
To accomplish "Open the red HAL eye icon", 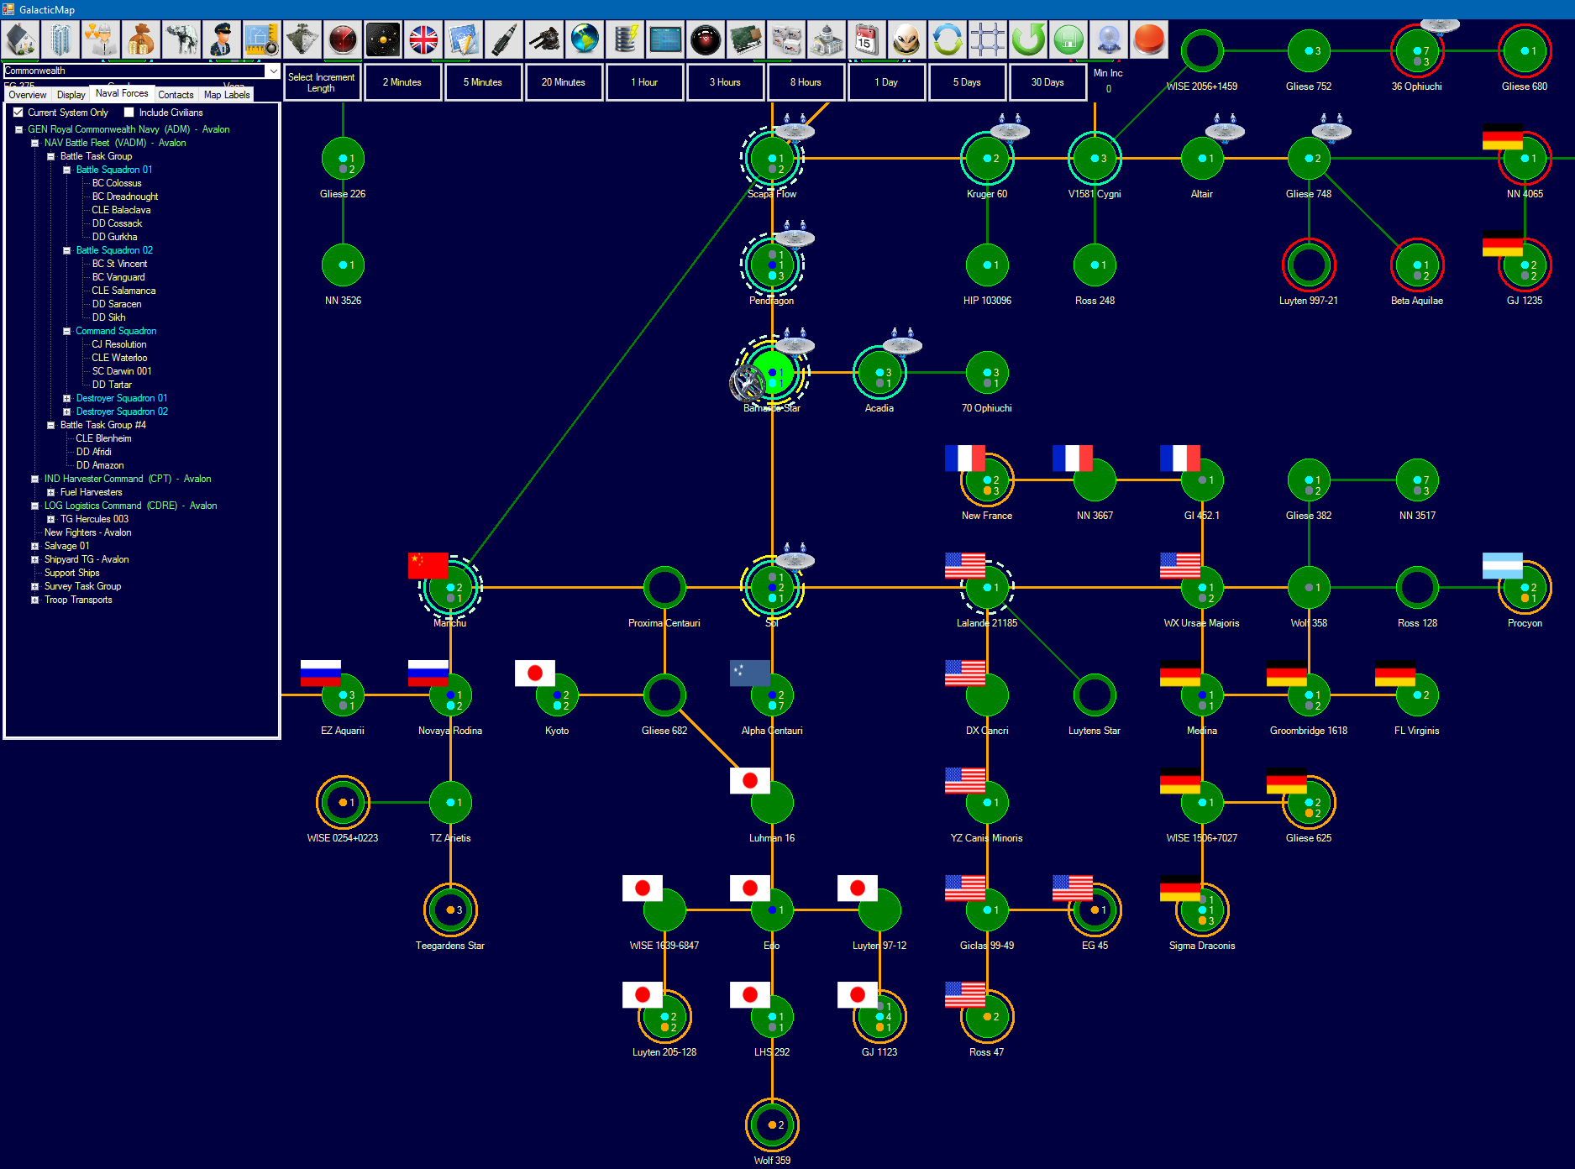I will pyautogui.click(x=706, y=39).
